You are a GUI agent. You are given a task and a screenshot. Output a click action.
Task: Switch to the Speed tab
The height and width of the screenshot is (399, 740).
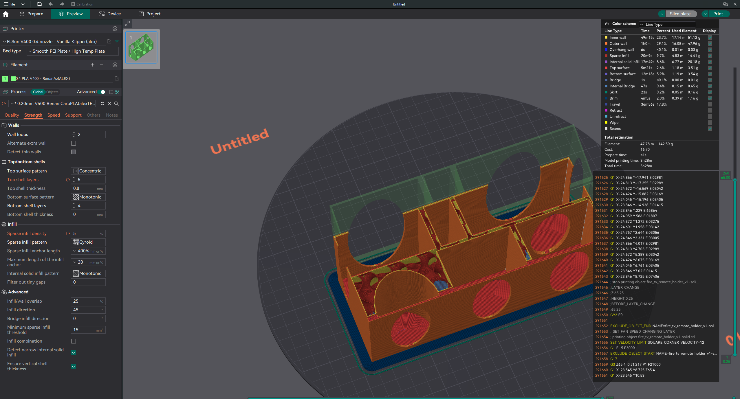54,115
